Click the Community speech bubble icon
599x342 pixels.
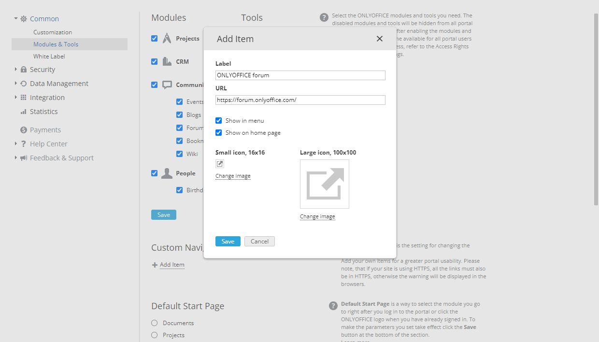coord(167,85)
